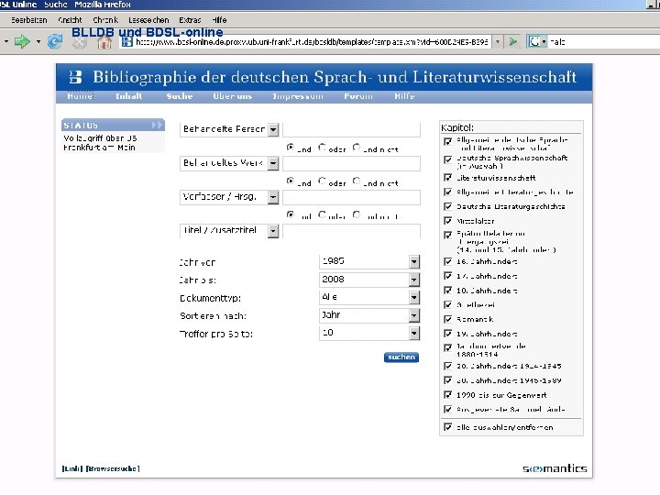Open the address bar history dropdown
The image size is (660, 495).
(498, 41)
